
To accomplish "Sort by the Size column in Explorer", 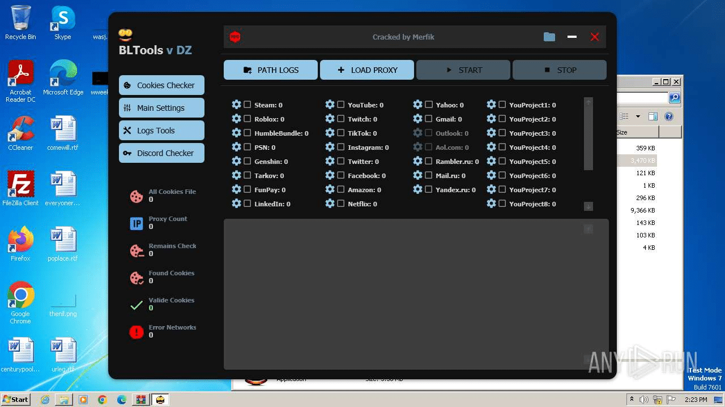I will tap(637, 132).
